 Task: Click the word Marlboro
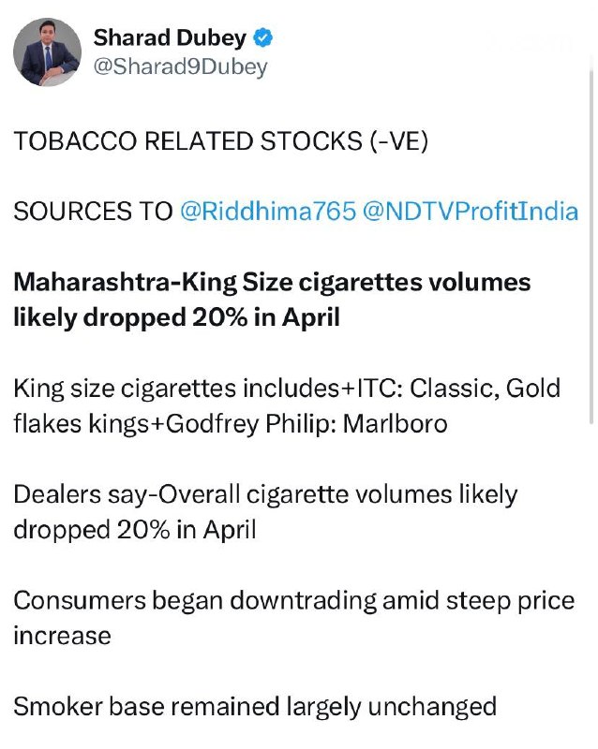[396, 423]
